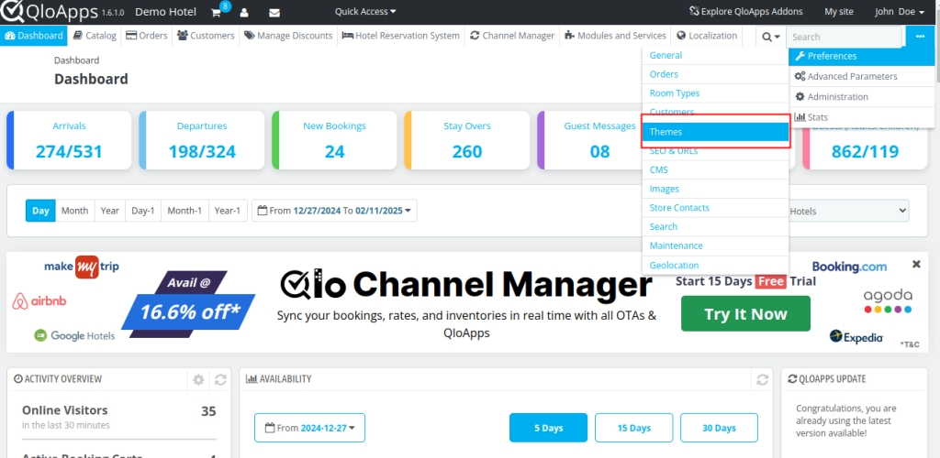940x458 pixels.
Task: Select Stats menu item
Action: tap(861, 117)
